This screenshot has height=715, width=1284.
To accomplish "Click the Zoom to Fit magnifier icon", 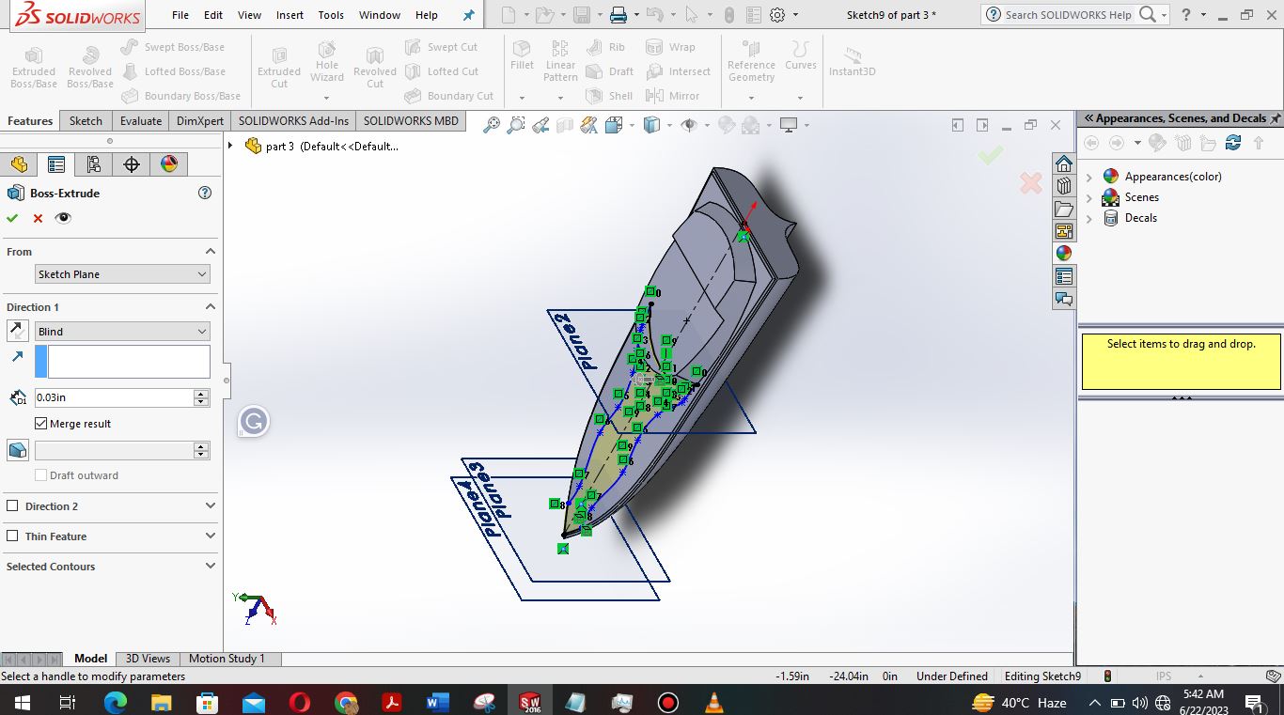I will (x=491, y=125).
